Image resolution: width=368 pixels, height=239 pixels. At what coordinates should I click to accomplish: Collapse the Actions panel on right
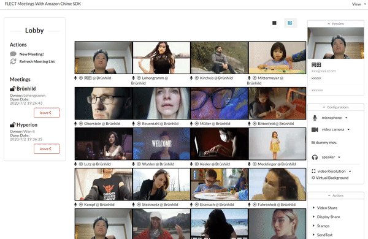(335, 195)
